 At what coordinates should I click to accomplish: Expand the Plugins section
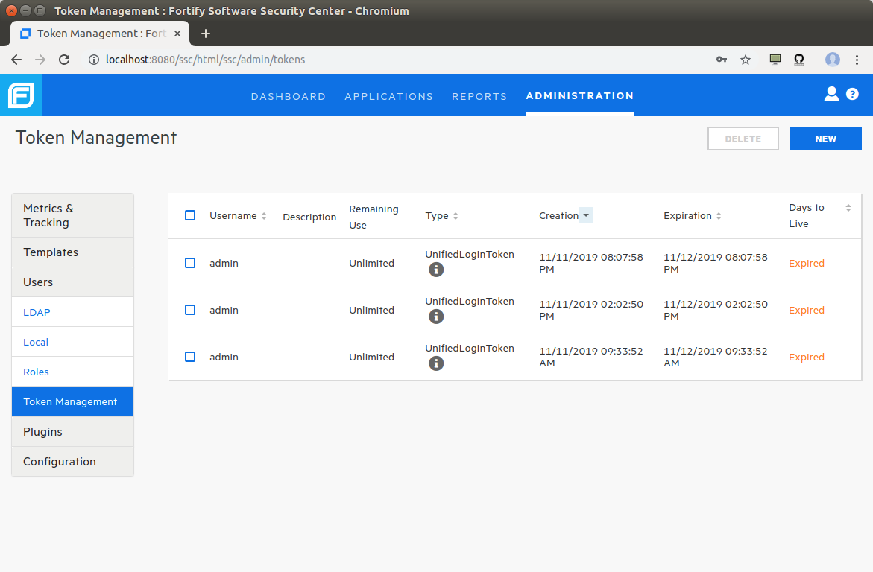coord(72,432)
